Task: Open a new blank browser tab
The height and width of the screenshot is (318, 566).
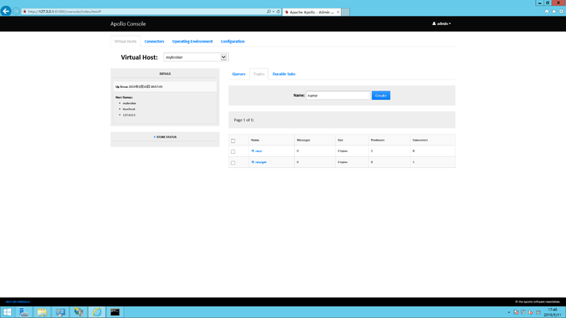Action: 345,12
